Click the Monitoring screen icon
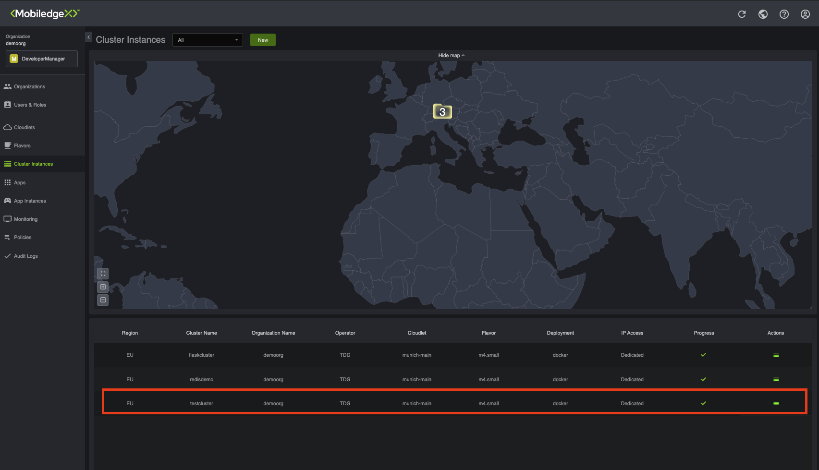 click(7, 219)
